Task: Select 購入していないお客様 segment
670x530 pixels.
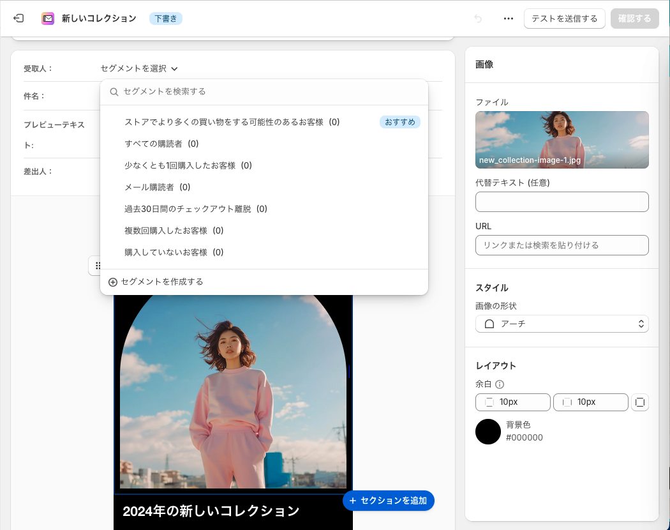Action: 264,252
